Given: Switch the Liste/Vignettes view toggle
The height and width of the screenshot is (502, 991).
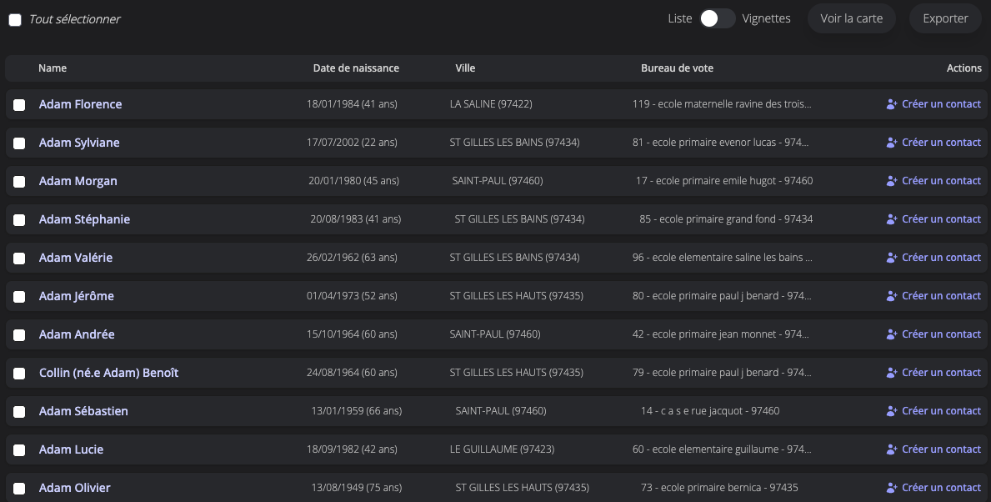Looking at the screenshot, I should pos(717,18).
